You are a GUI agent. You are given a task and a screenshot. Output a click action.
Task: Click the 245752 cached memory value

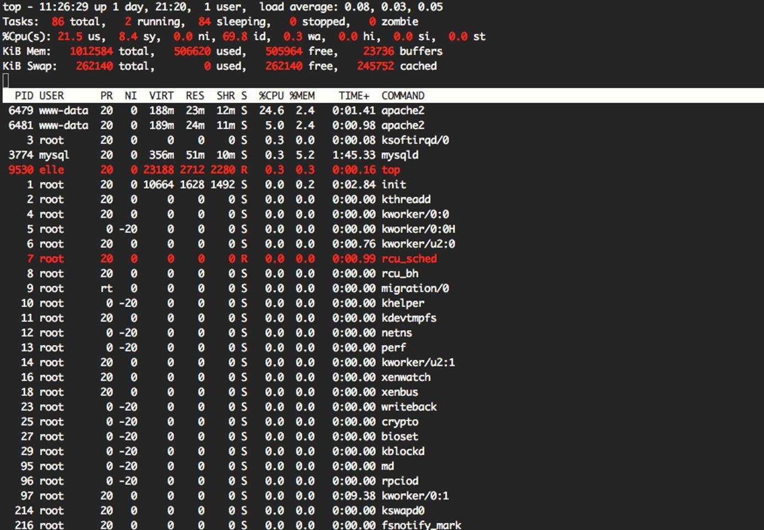(375, 66)
